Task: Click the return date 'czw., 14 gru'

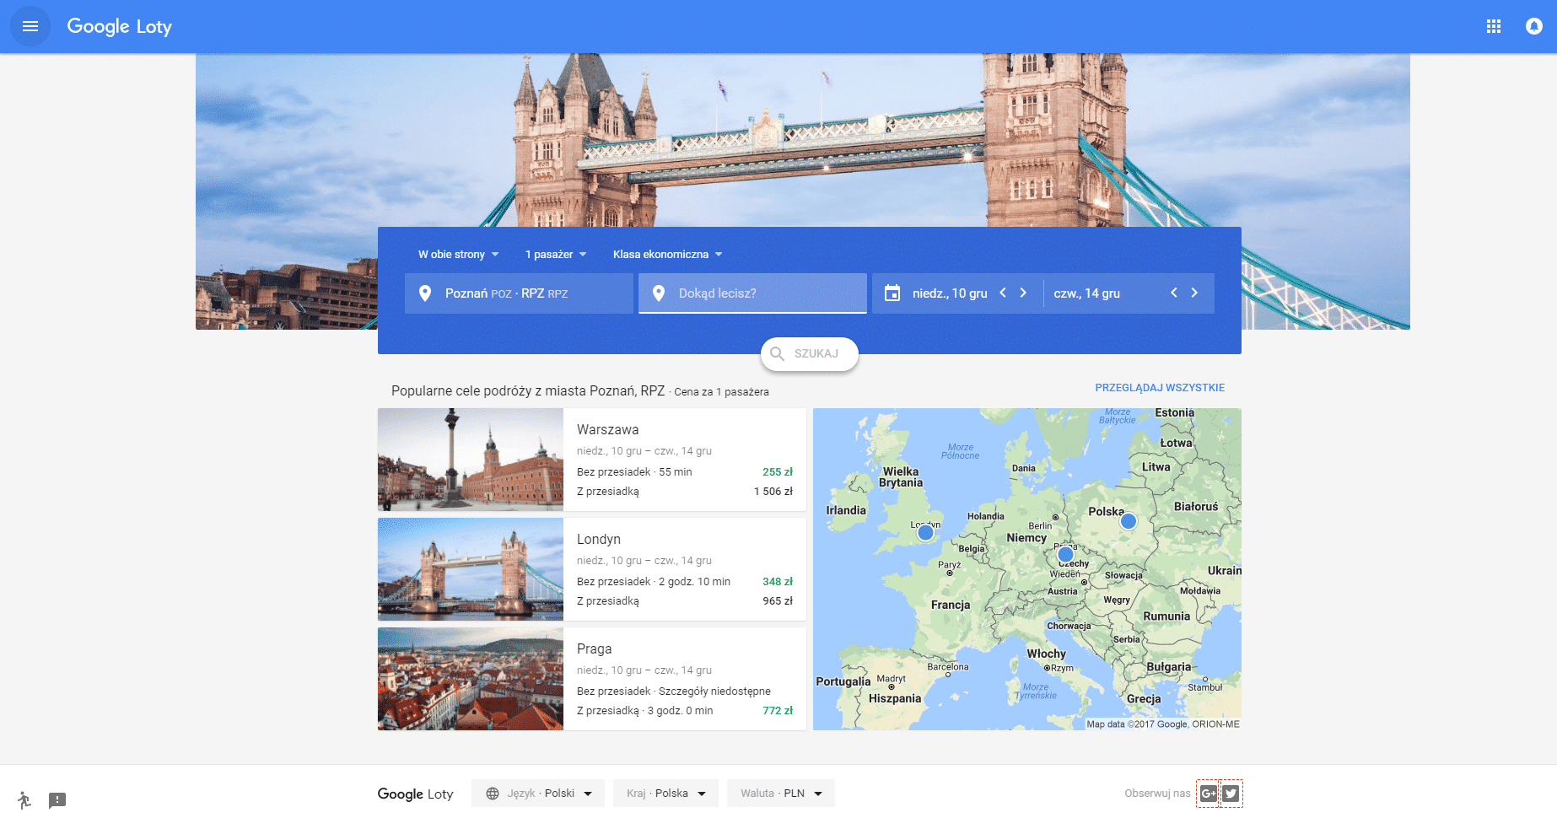Action: [x=1087, y=293]
